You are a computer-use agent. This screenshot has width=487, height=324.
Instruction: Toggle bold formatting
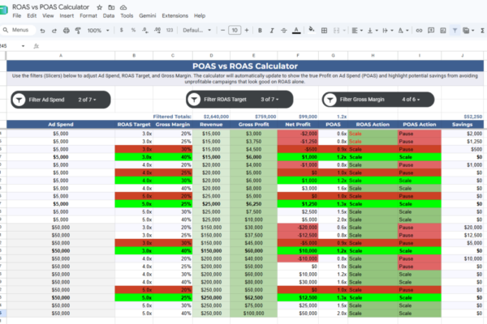[x=260, y=31]
